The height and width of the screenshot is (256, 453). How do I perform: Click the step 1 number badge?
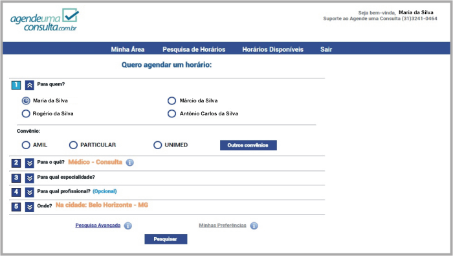[x=16, y=86]
